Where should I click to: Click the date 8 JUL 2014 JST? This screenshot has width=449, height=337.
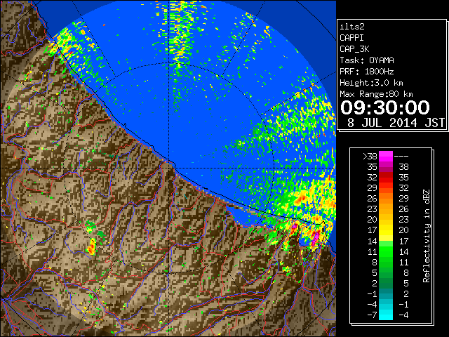point(396,123)
